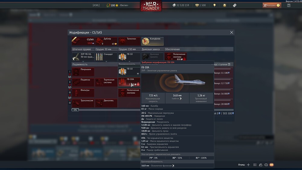
Task: Click the Штатное оружие column header
Action: tap(83, 49)
